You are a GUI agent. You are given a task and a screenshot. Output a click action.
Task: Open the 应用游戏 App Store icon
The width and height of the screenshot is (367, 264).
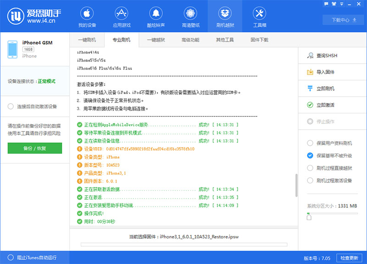click(121, 14)
